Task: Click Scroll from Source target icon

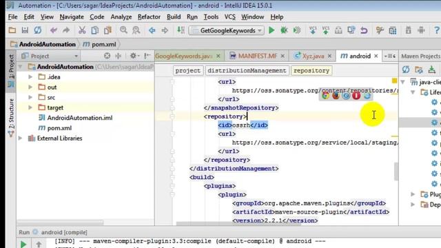Action: pos(107,56)
